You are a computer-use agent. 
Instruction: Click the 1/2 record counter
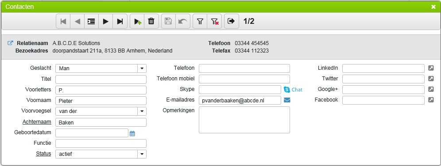click(x=249, y=21)
